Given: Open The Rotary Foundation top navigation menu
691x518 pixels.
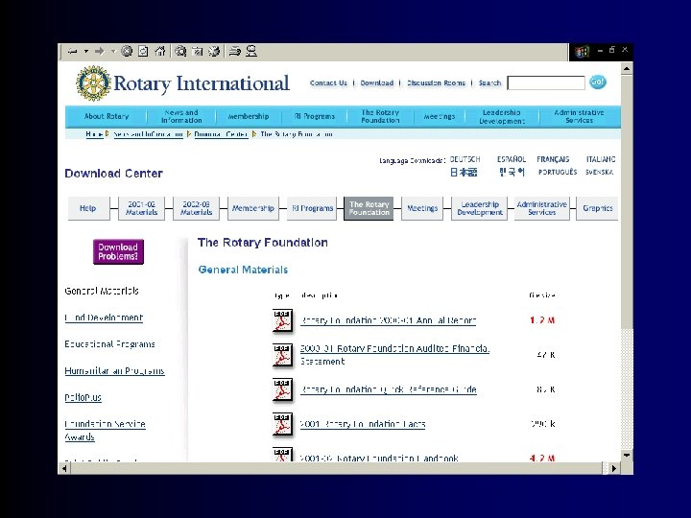Looking at the screenshot, I should click(x=380, y=116).
